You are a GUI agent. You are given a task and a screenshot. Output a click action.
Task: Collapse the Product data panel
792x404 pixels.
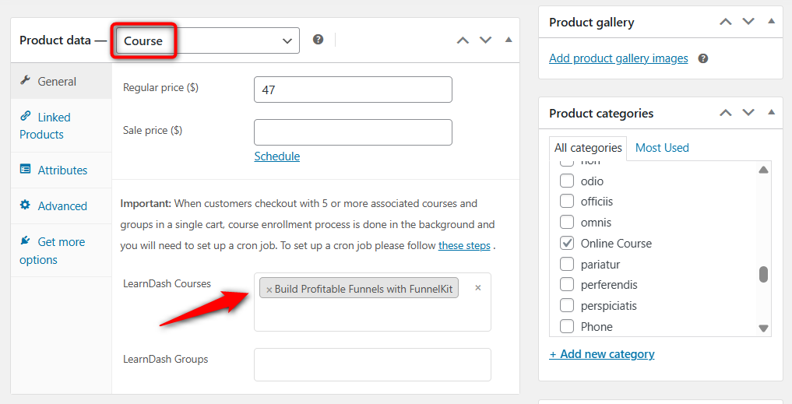pos(509,40)
